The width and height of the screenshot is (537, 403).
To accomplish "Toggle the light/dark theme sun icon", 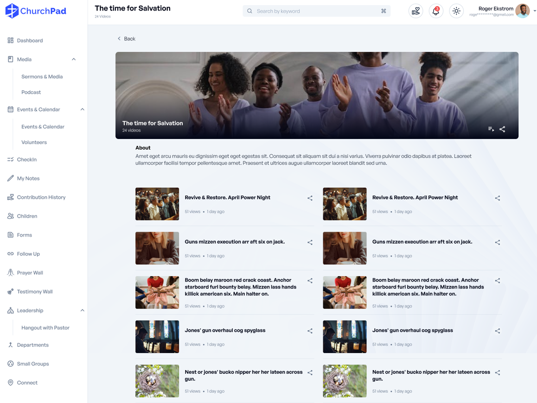I will pos(456,11).
